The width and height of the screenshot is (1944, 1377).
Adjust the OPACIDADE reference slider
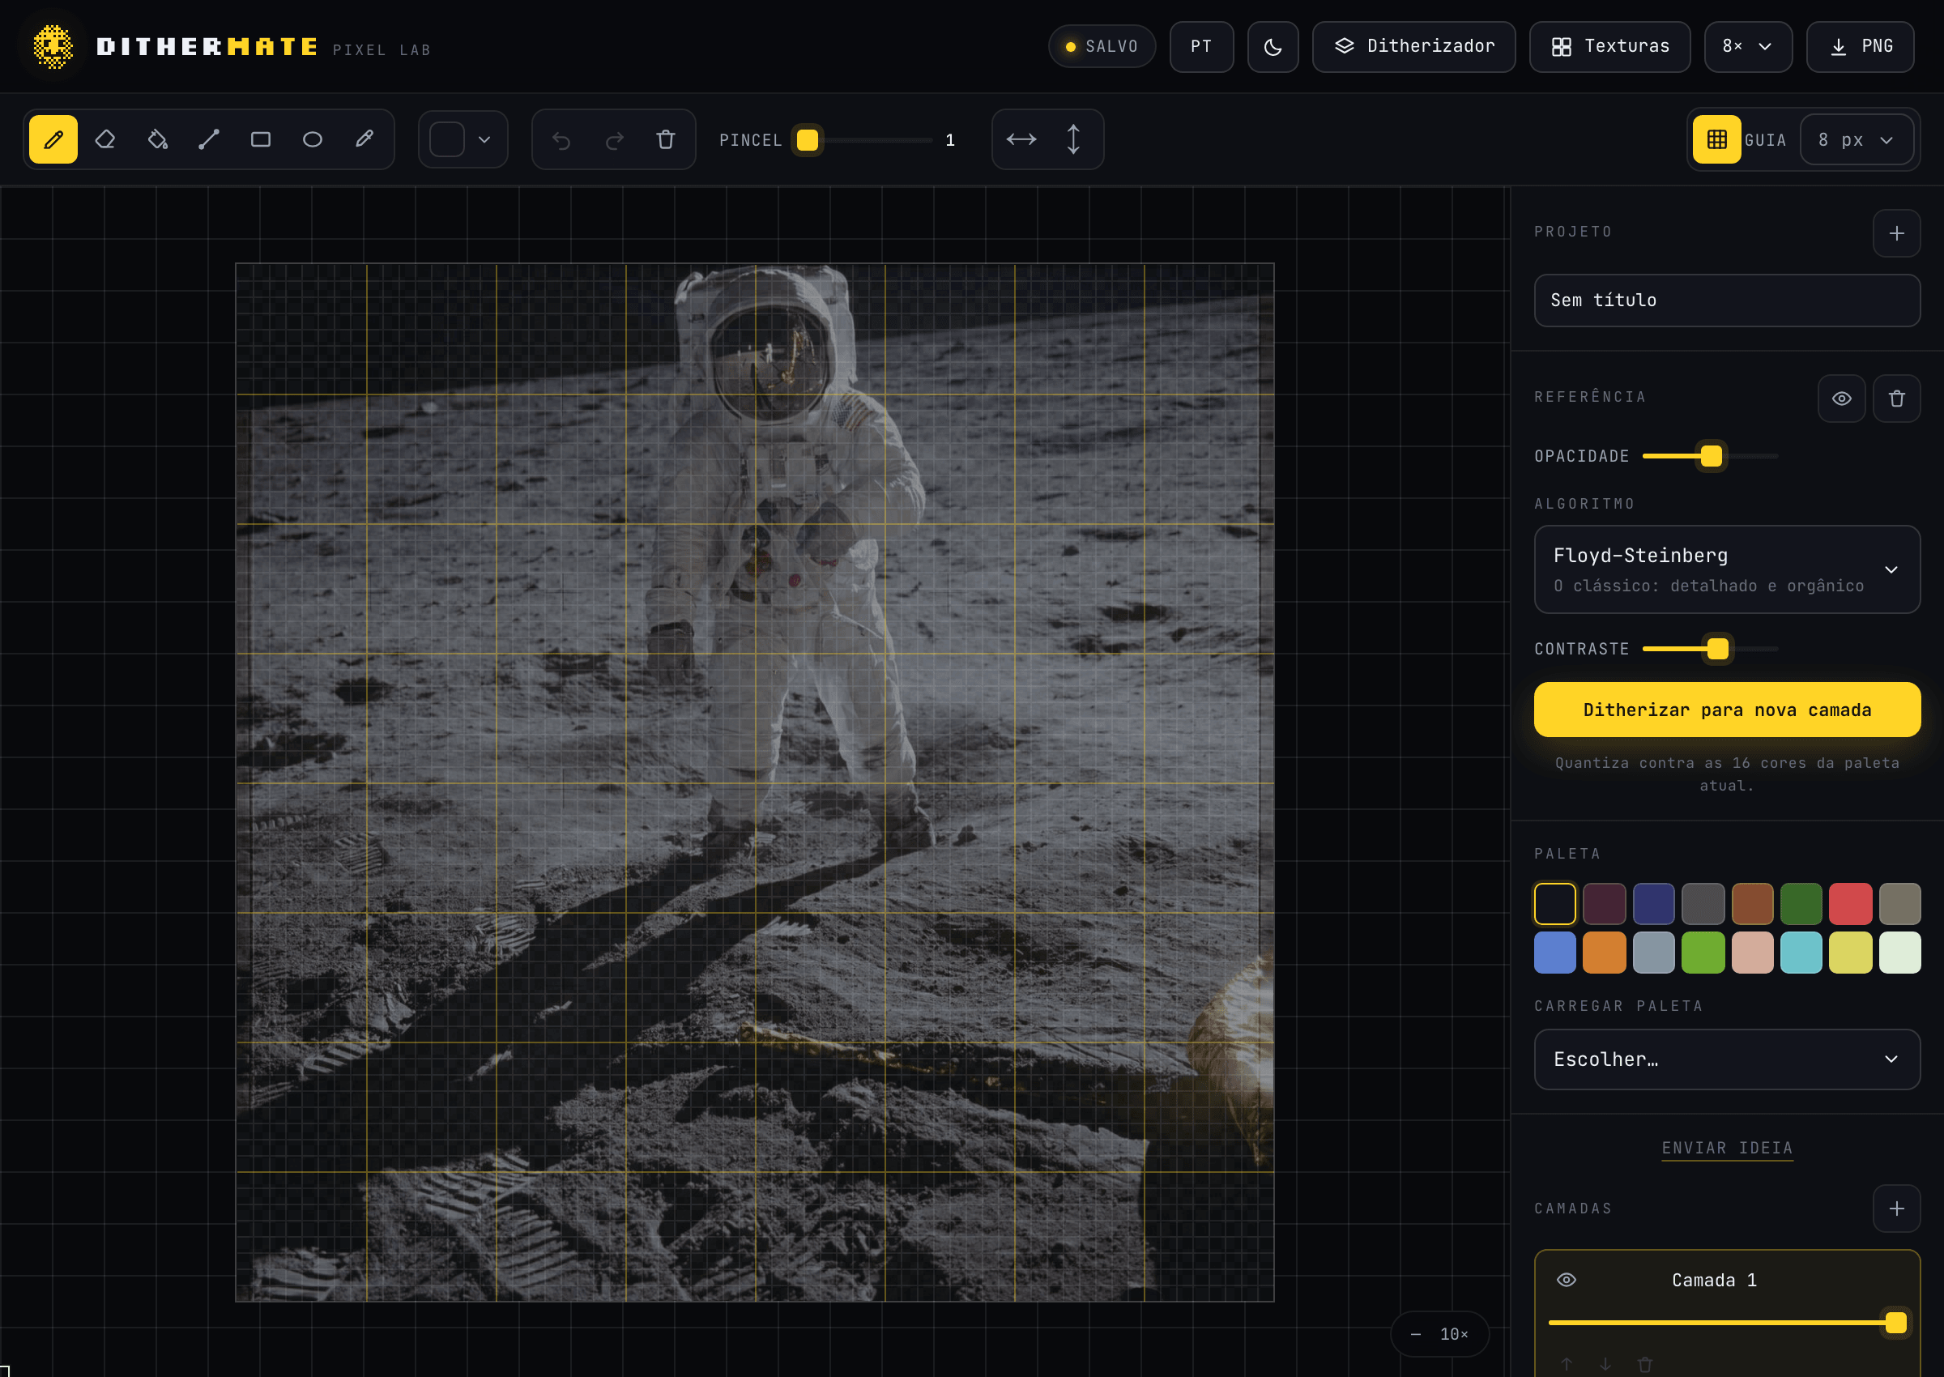coord(1710,456)
